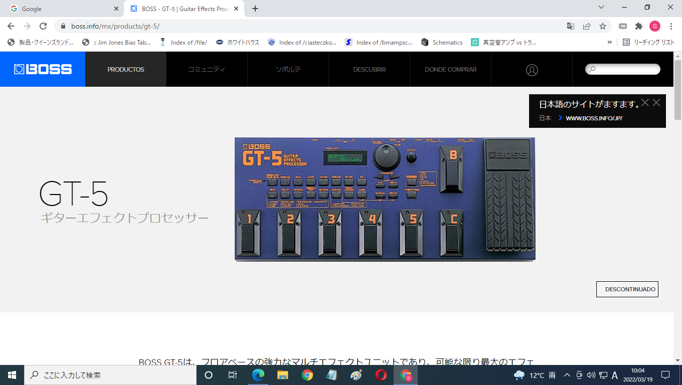Open the 製品・クイーンズランド bookmark
Image resolution: width=682 pixels, height=385 pixels.
(x=41, y=43)
